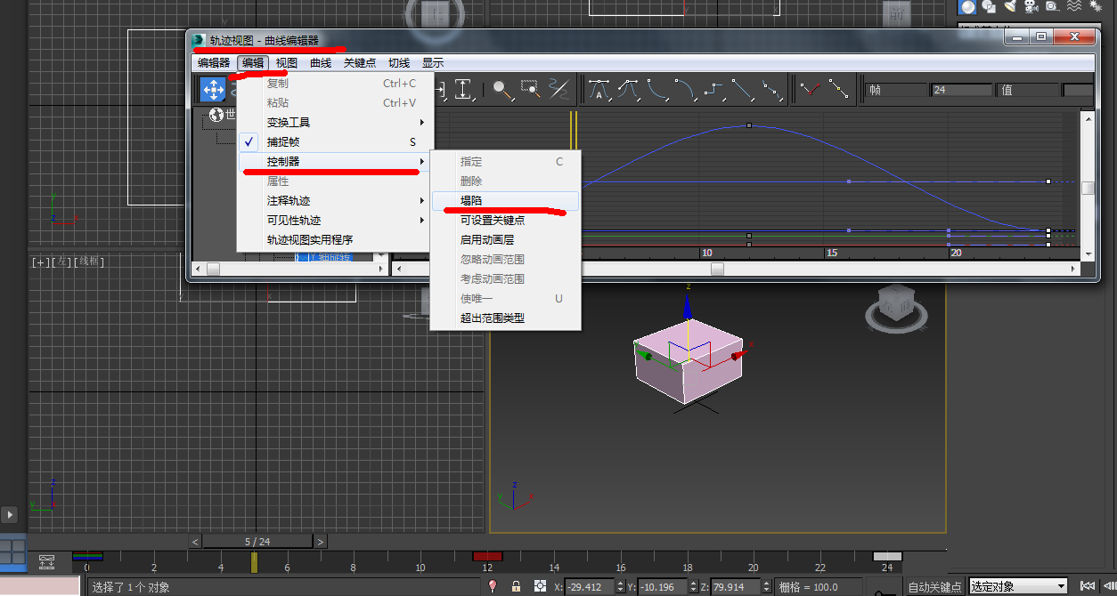
Task: Open the 曲线 menu in Curve Editor
Action: coord(320,62)
